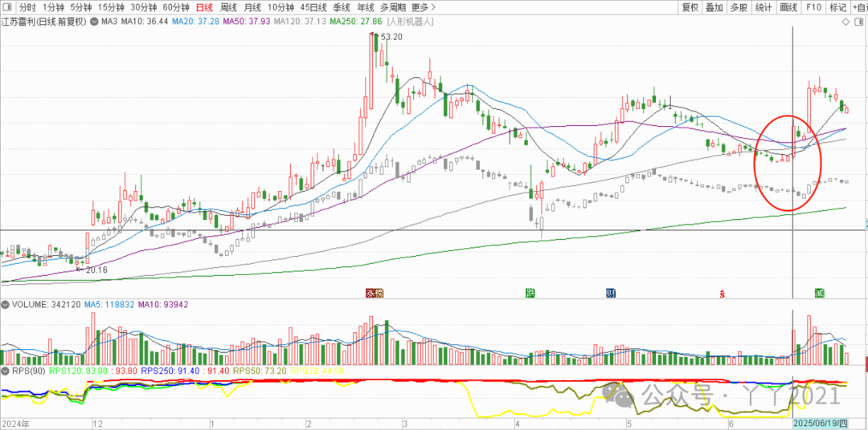Click the red S marker on chart
The image size is (868, 430).
pos(722,294)
